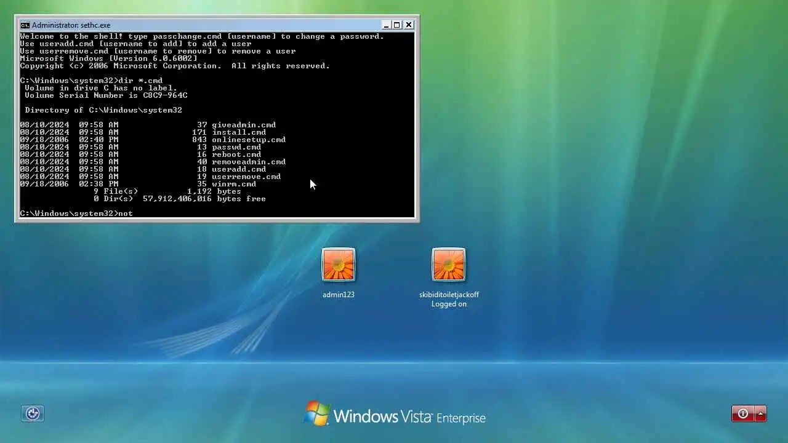Screen dimensions: 788x443
Task: Click removeadmin.cmd in the directory listing
Action: (249, 162)
